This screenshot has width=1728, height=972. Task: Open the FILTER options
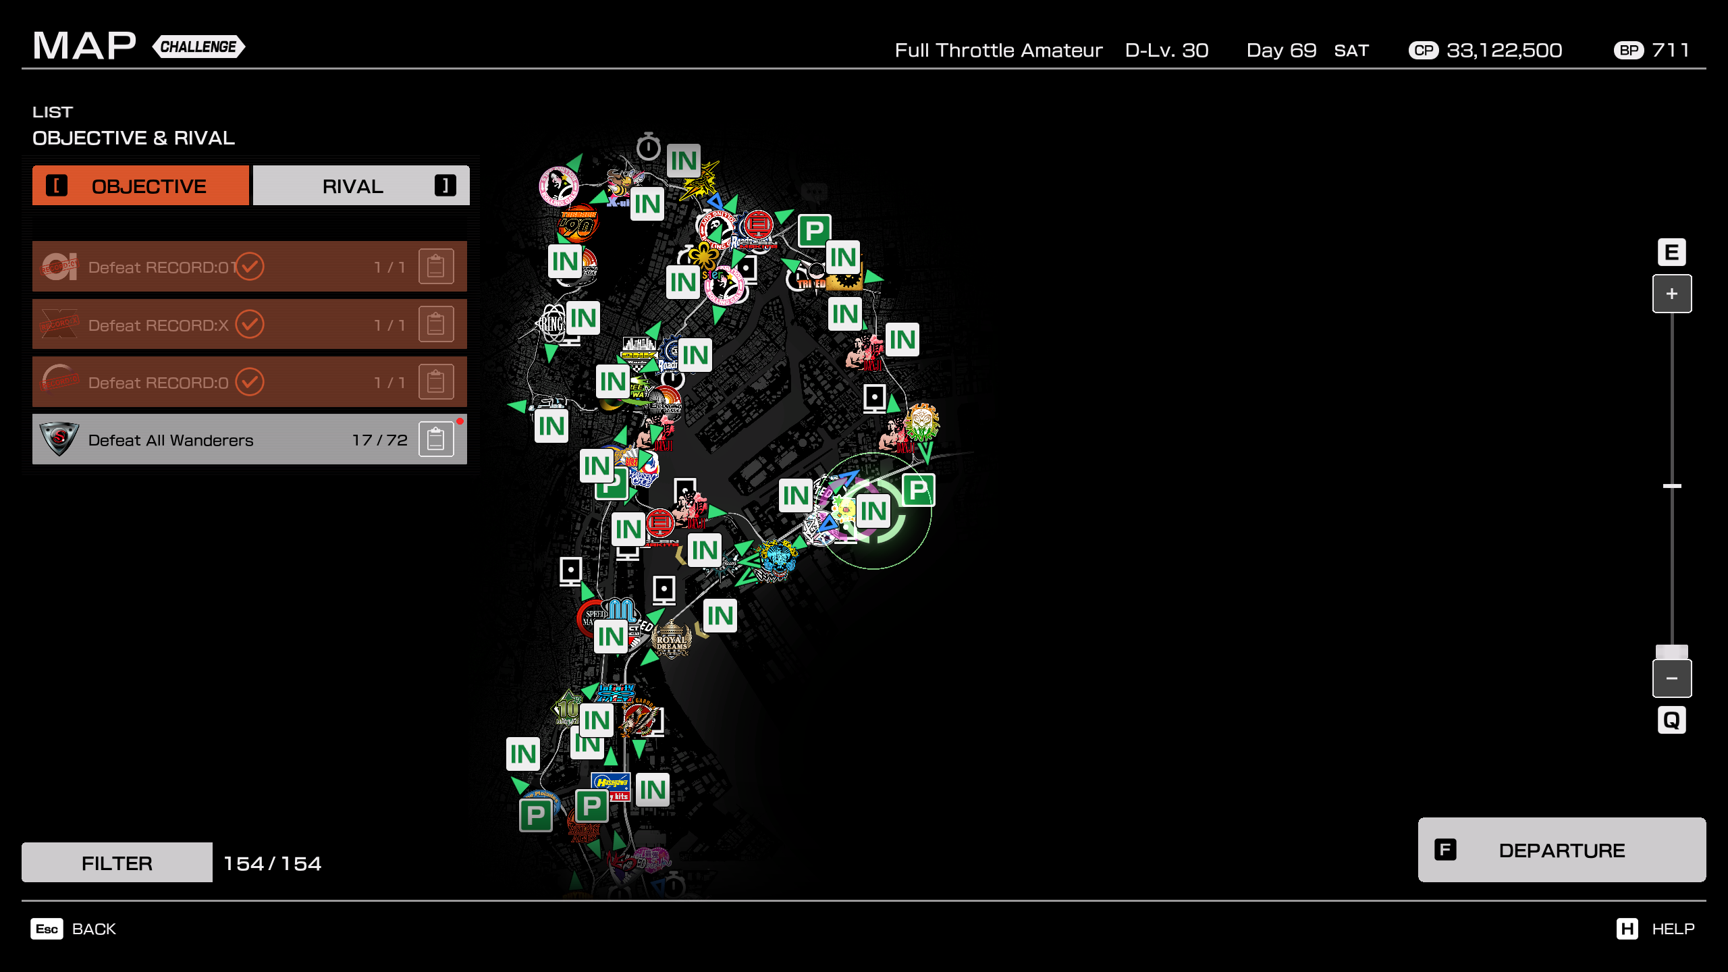click(117, 863)
